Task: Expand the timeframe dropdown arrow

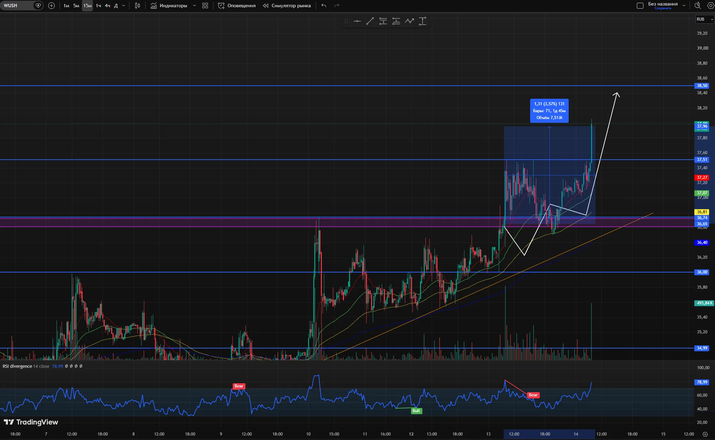Action: (124, 6)
